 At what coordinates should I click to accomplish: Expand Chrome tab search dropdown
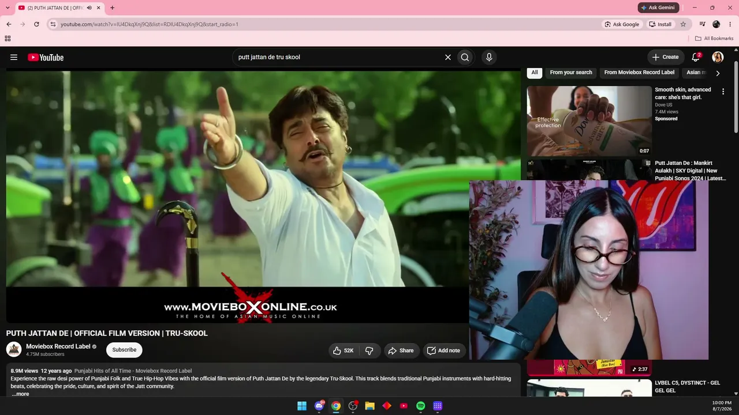6,8
